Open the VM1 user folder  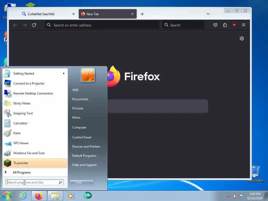pyautogui.click(x=75, y=90)
